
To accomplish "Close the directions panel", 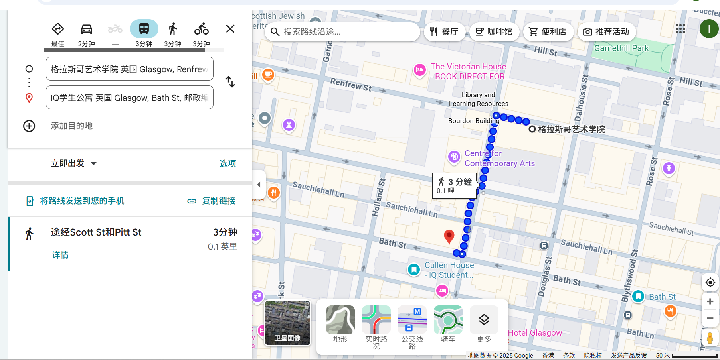I will pyautogui.click(x=230, y=29).
